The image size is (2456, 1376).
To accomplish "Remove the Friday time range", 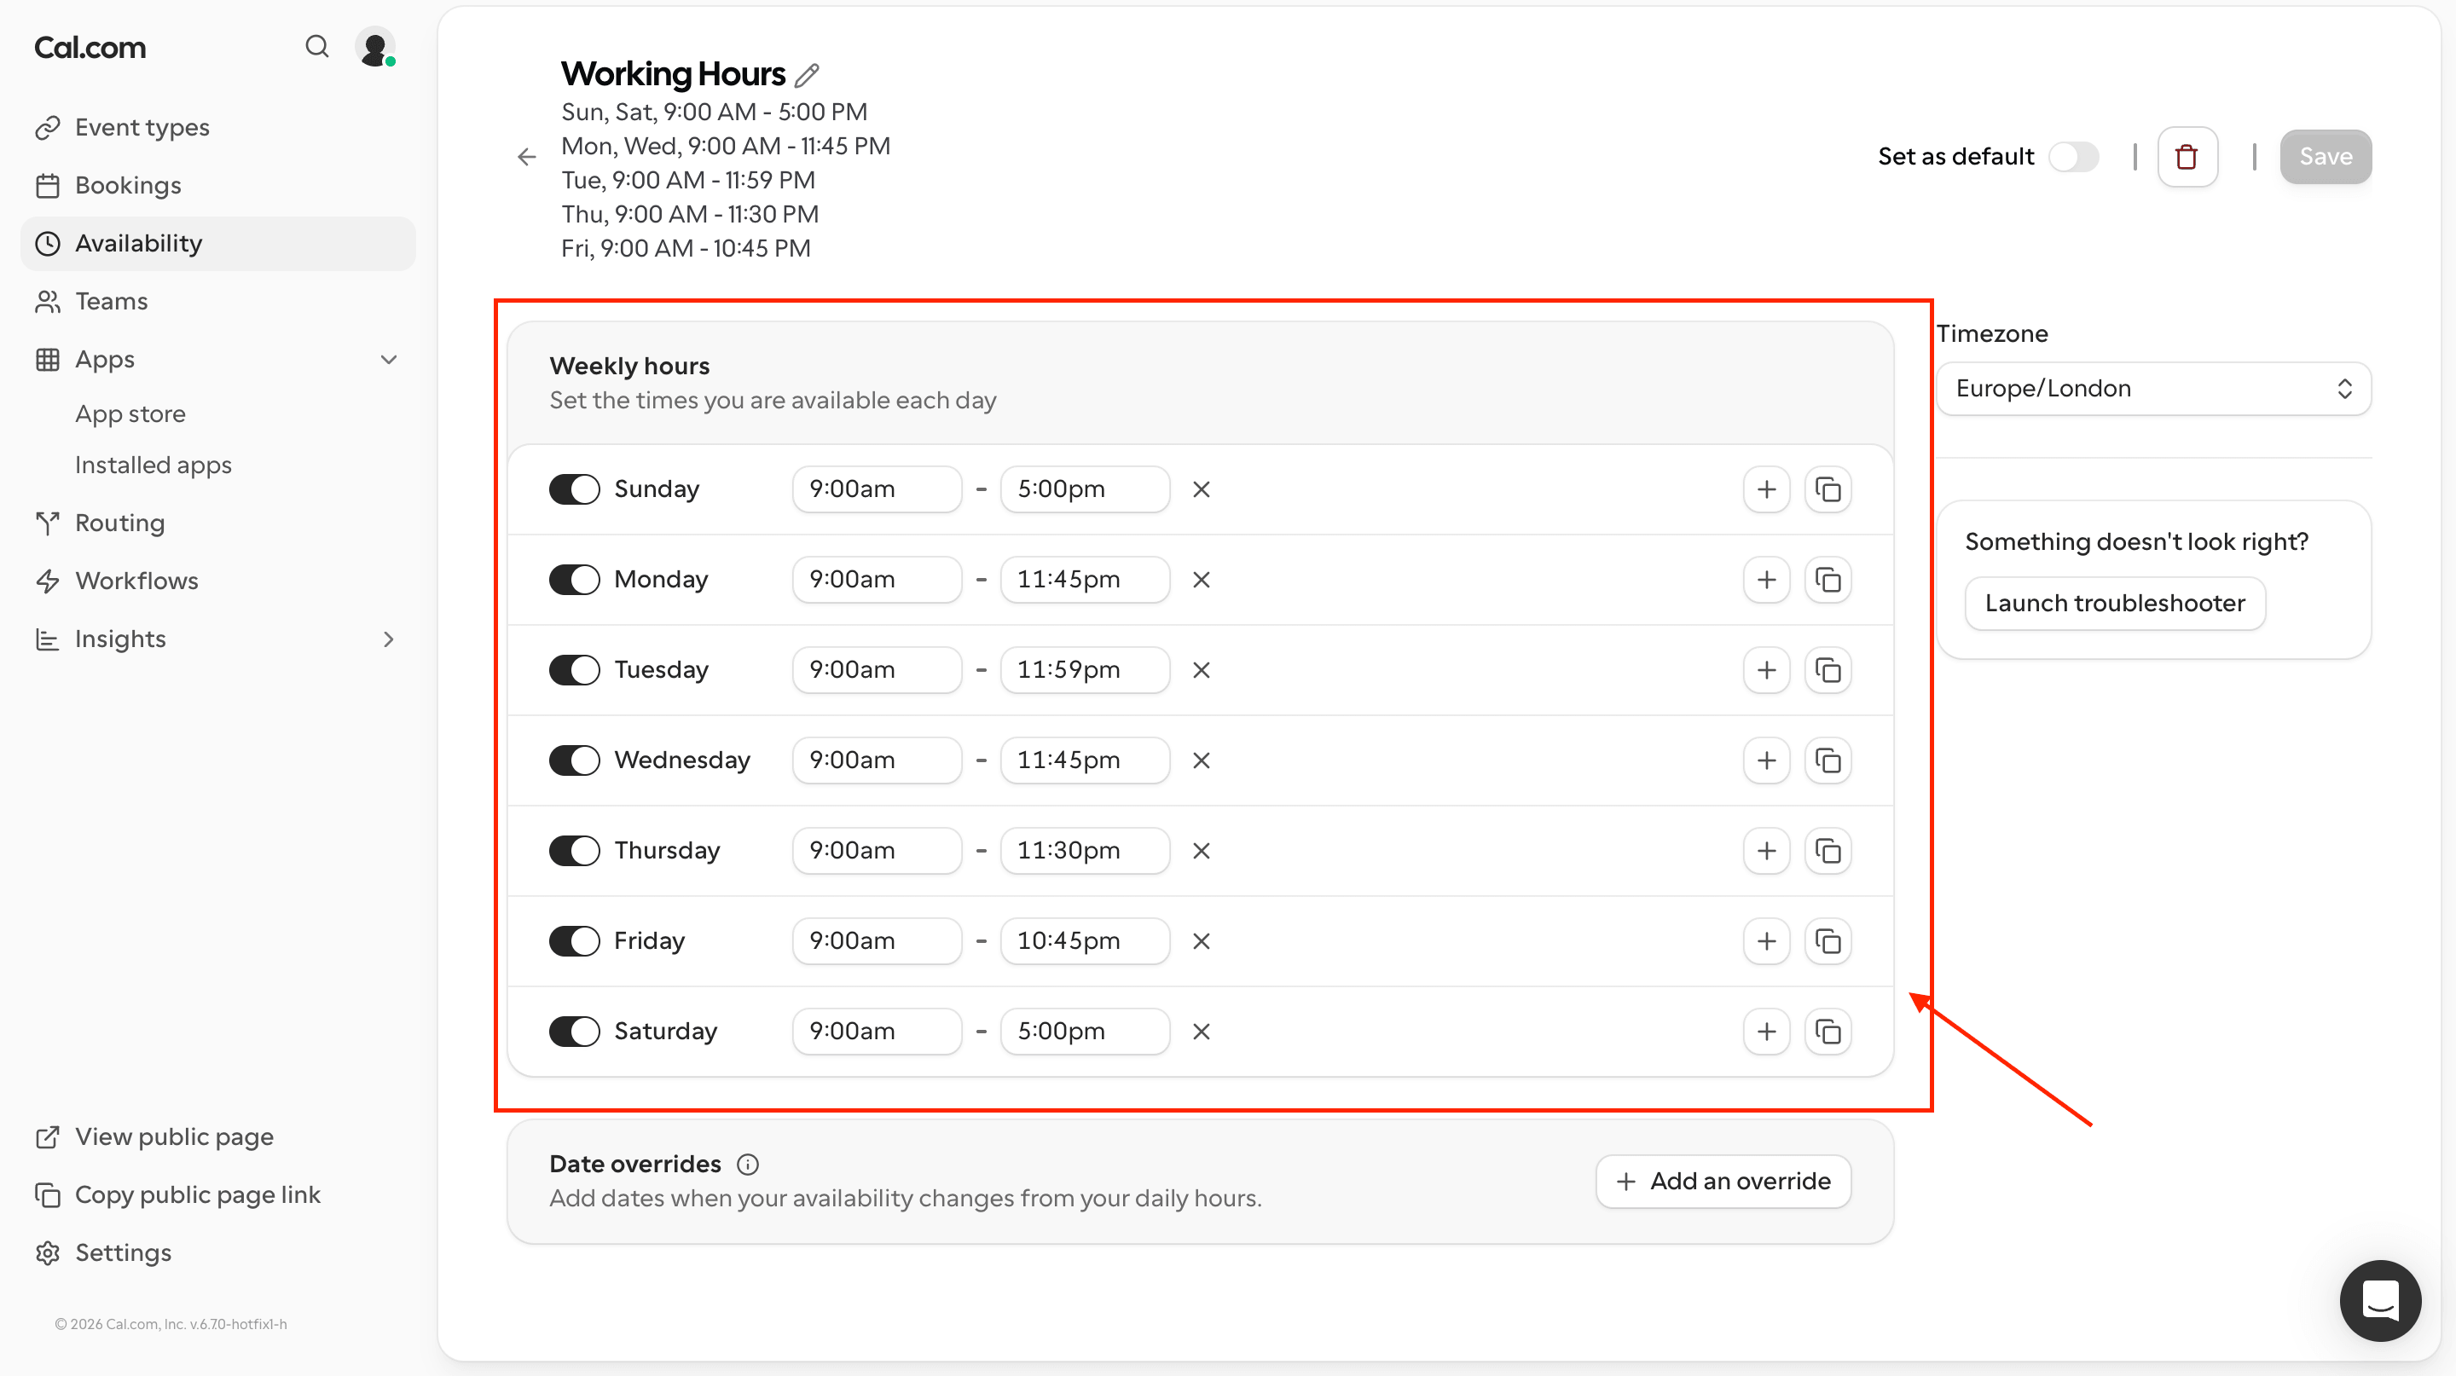I will pos(1201,940).
